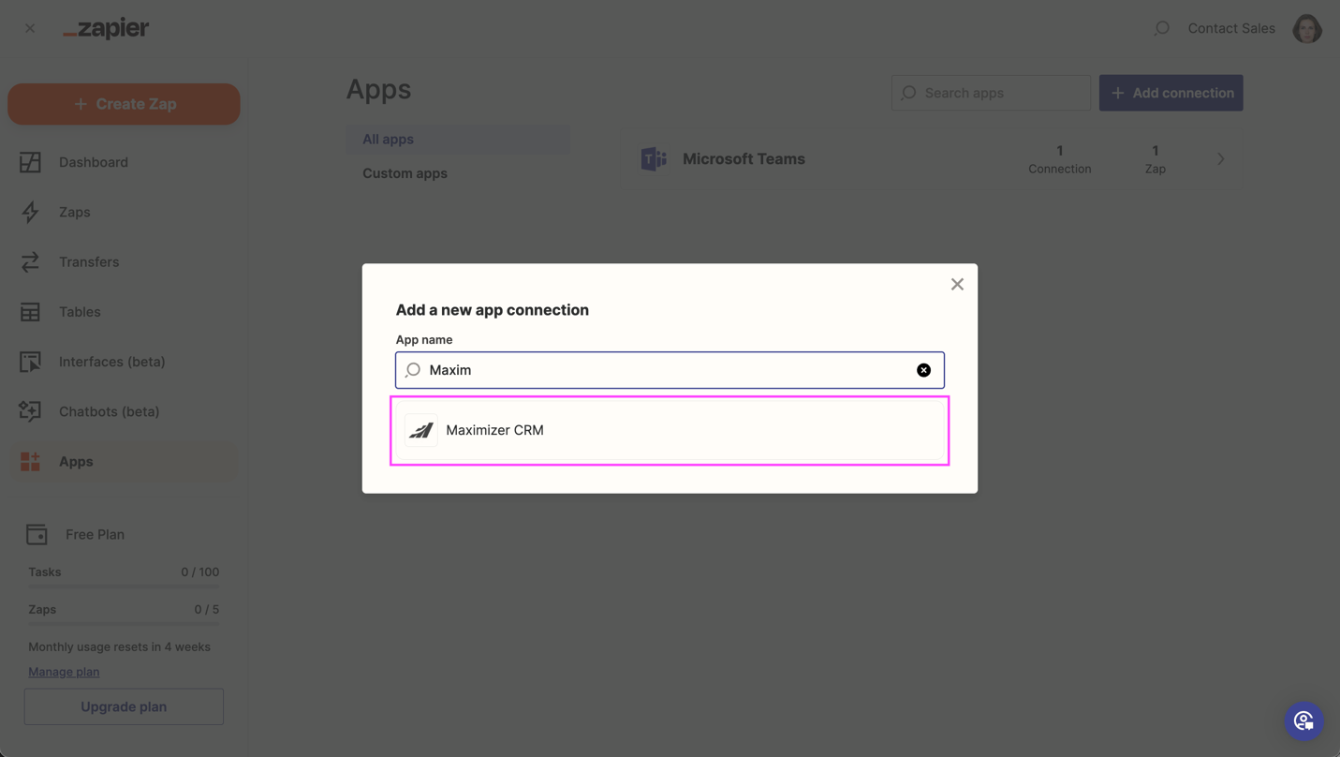Open the Manage plan link

coord(63,671)
